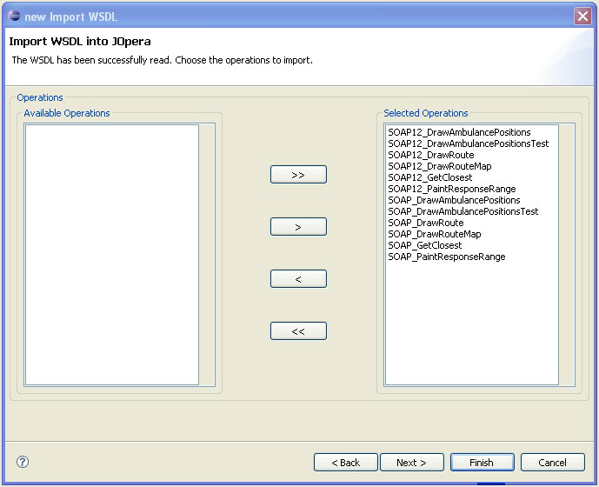Select SOAP12_PaintResponseRange operation

452,189
